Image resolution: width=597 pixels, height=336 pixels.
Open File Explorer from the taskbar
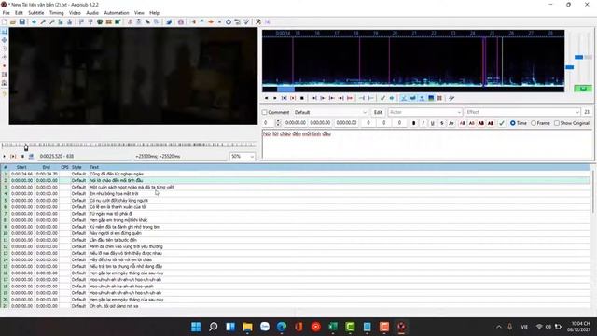tap(247, 327)
